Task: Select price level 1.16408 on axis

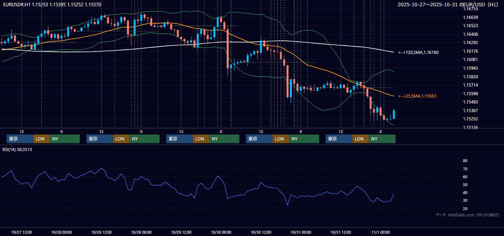Action: click(470, 34)
